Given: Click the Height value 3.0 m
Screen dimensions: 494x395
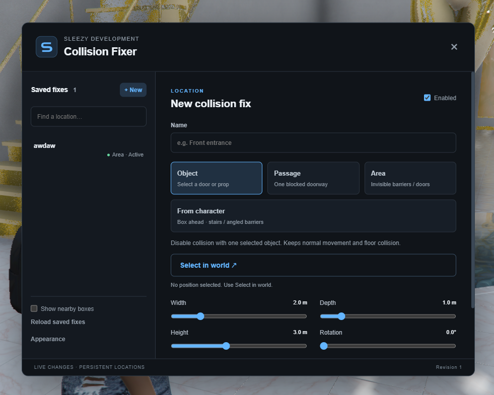Looking at the screenshot, I should [x=300, y=332].
